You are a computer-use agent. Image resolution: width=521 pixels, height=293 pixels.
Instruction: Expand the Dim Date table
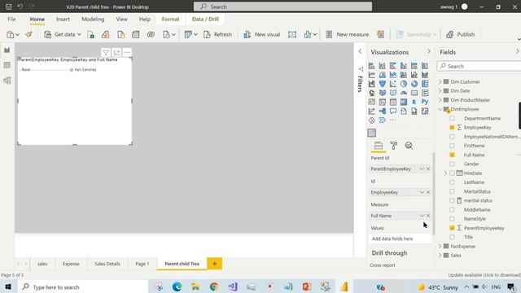440,90
